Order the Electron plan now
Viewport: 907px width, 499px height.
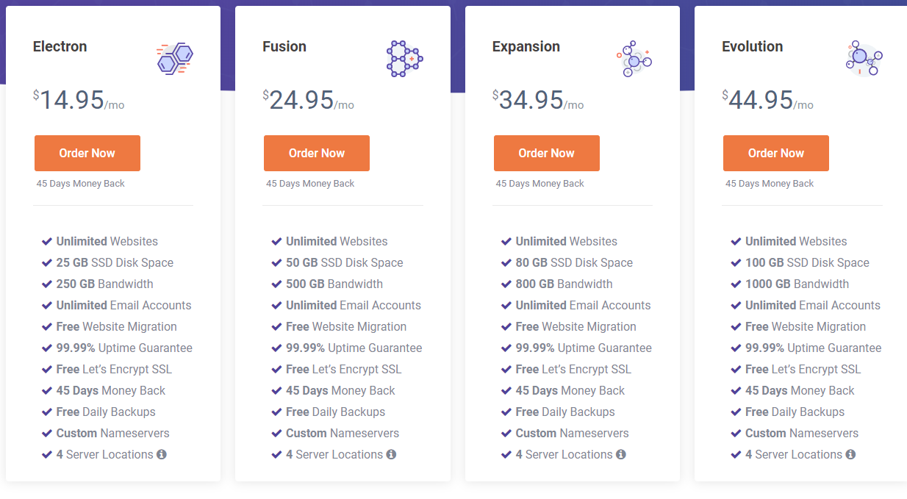[x=87, y=153]
